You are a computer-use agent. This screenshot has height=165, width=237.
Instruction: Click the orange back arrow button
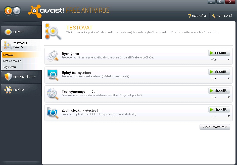tap(8, 11)
